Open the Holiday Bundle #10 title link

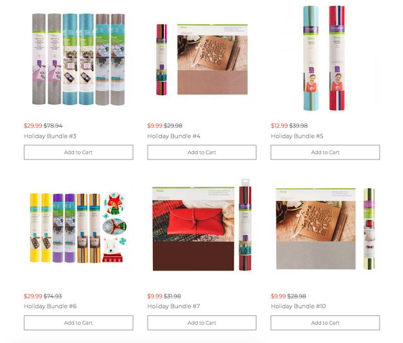[298, 306]
